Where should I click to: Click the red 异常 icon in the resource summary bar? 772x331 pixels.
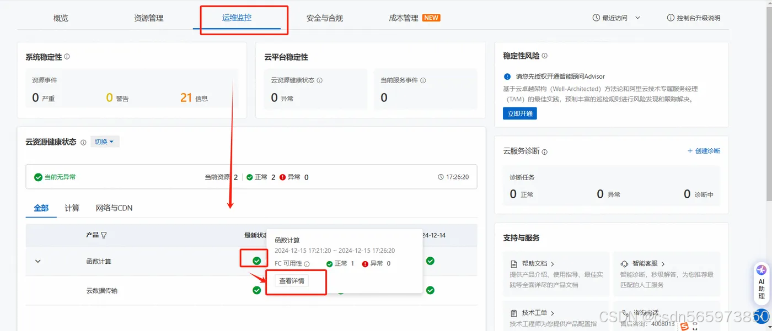[282, 177]
